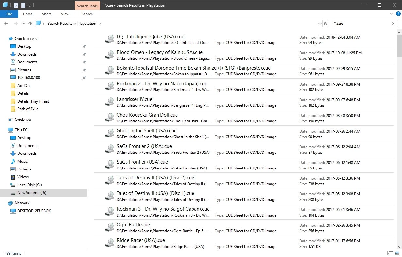The width and height of the screenshot is (402, 257).
Task: Expand chevron after Search Results in Playstation
Action: [100, 24]
